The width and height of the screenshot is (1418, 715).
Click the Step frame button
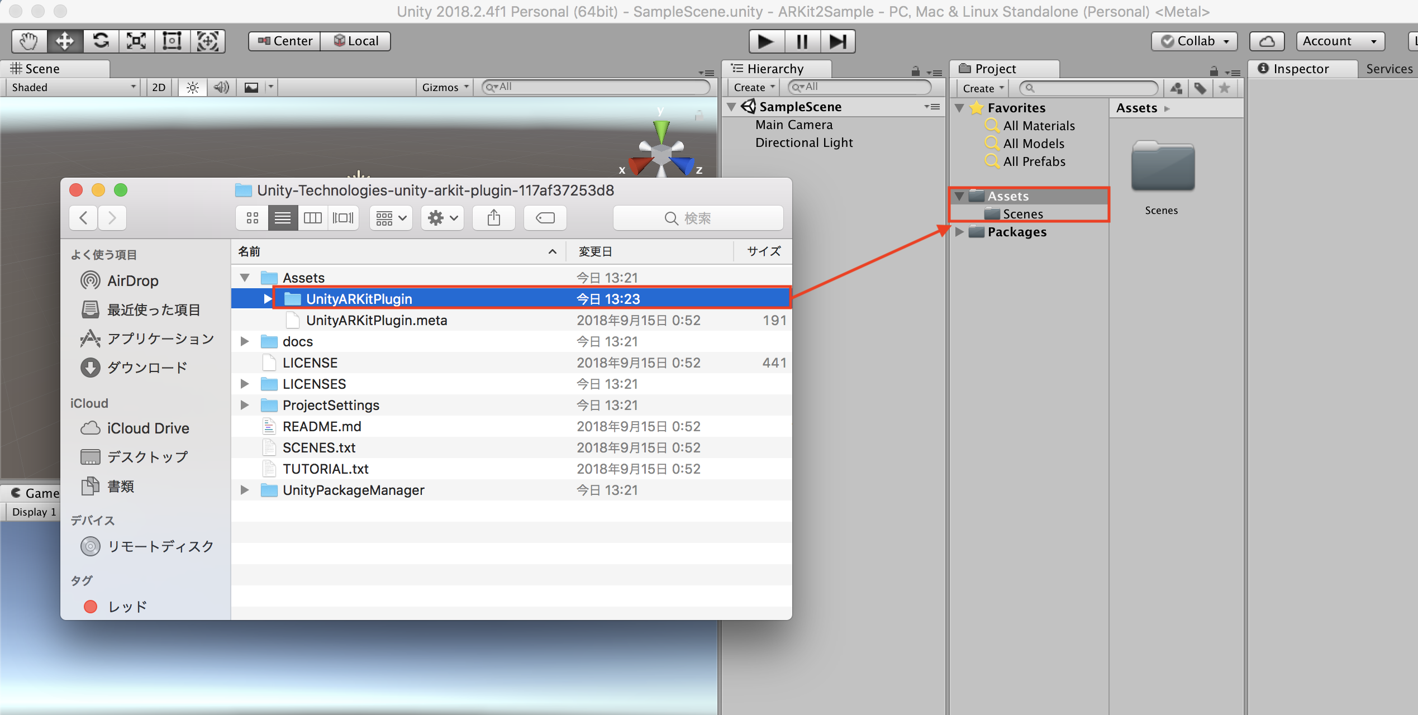(838, 41)
